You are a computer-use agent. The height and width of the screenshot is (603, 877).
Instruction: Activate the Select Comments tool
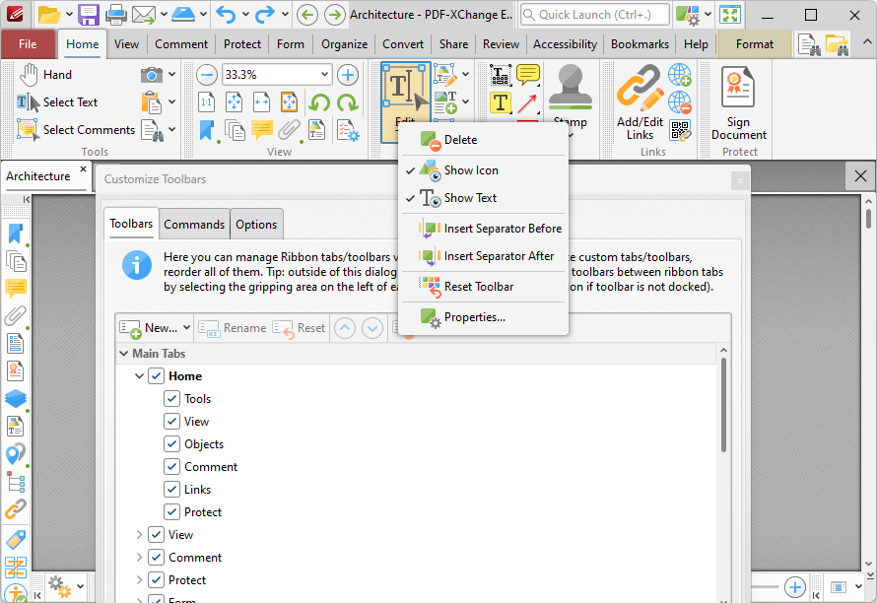tap(76, 130)
